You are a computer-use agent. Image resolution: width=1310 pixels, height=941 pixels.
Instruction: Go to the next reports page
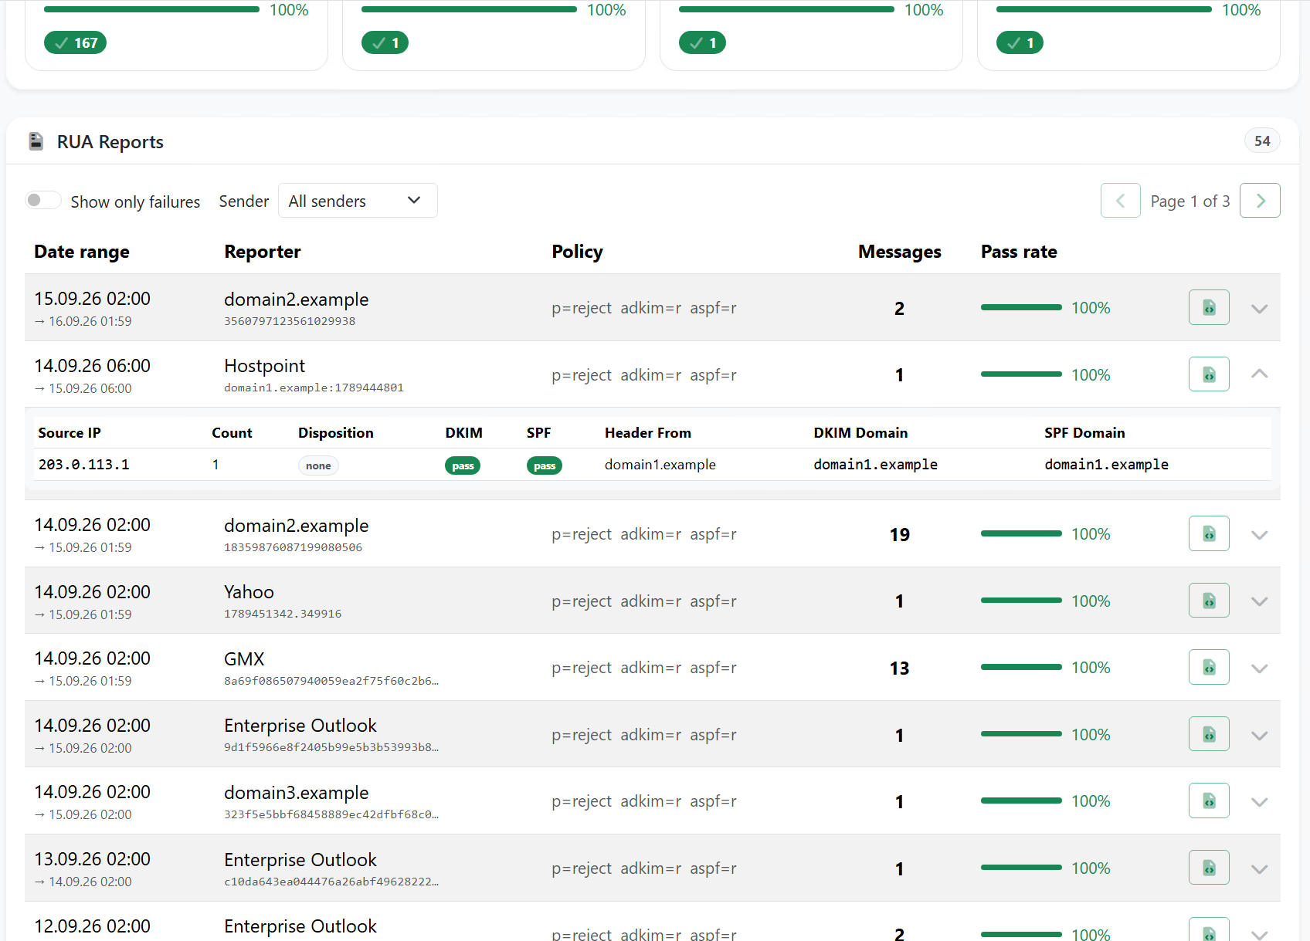[1260, 201]
